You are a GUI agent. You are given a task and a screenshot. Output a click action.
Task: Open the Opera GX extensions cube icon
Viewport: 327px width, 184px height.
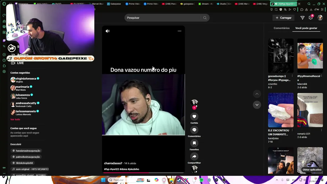tap(4, 66)
